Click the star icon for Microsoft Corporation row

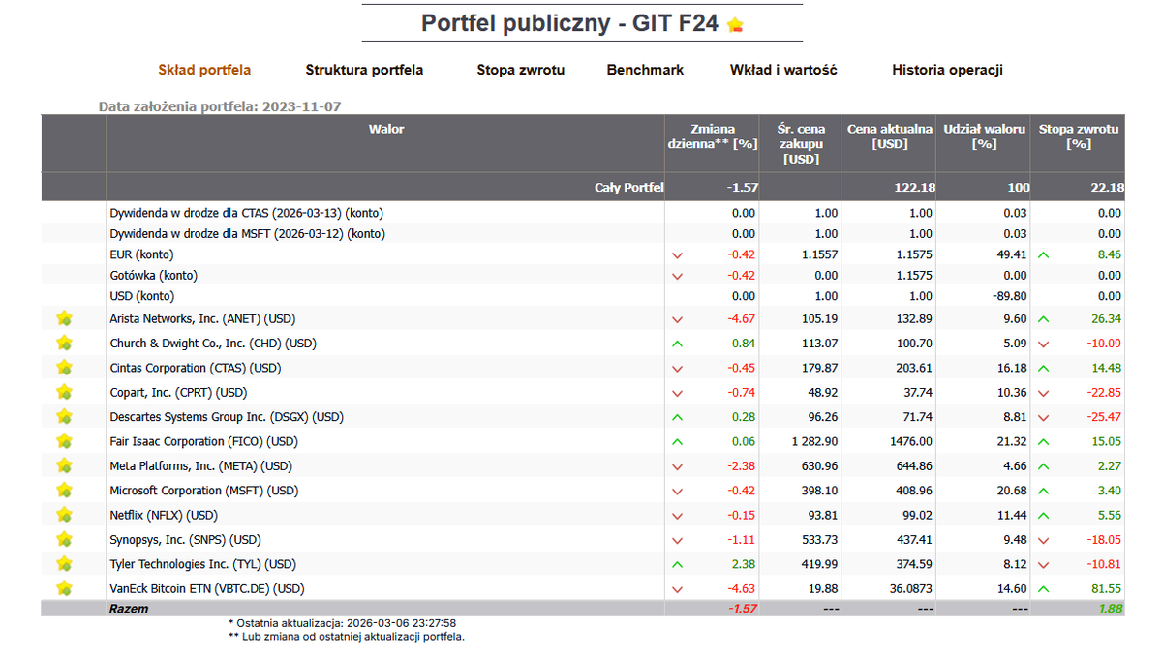point(64,490)
